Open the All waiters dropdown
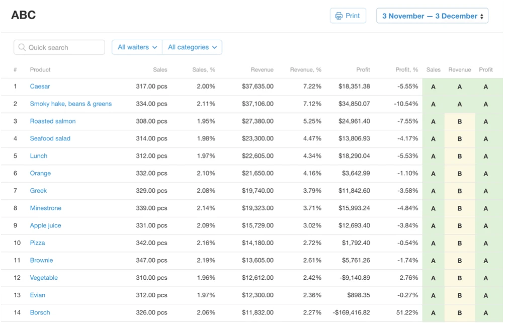 click(x=137, y=47)
